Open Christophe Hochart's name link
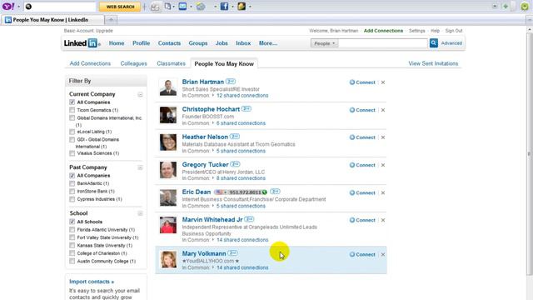533x300 pixels. [211, 109]
